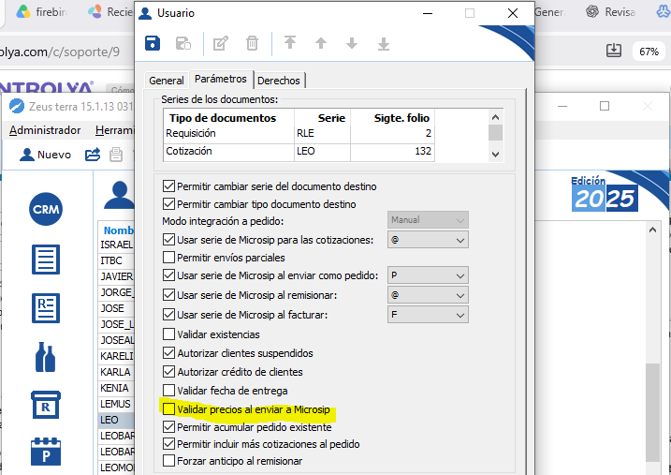
Task: Switch to the Derechos tab
Action: coord(279,81)
